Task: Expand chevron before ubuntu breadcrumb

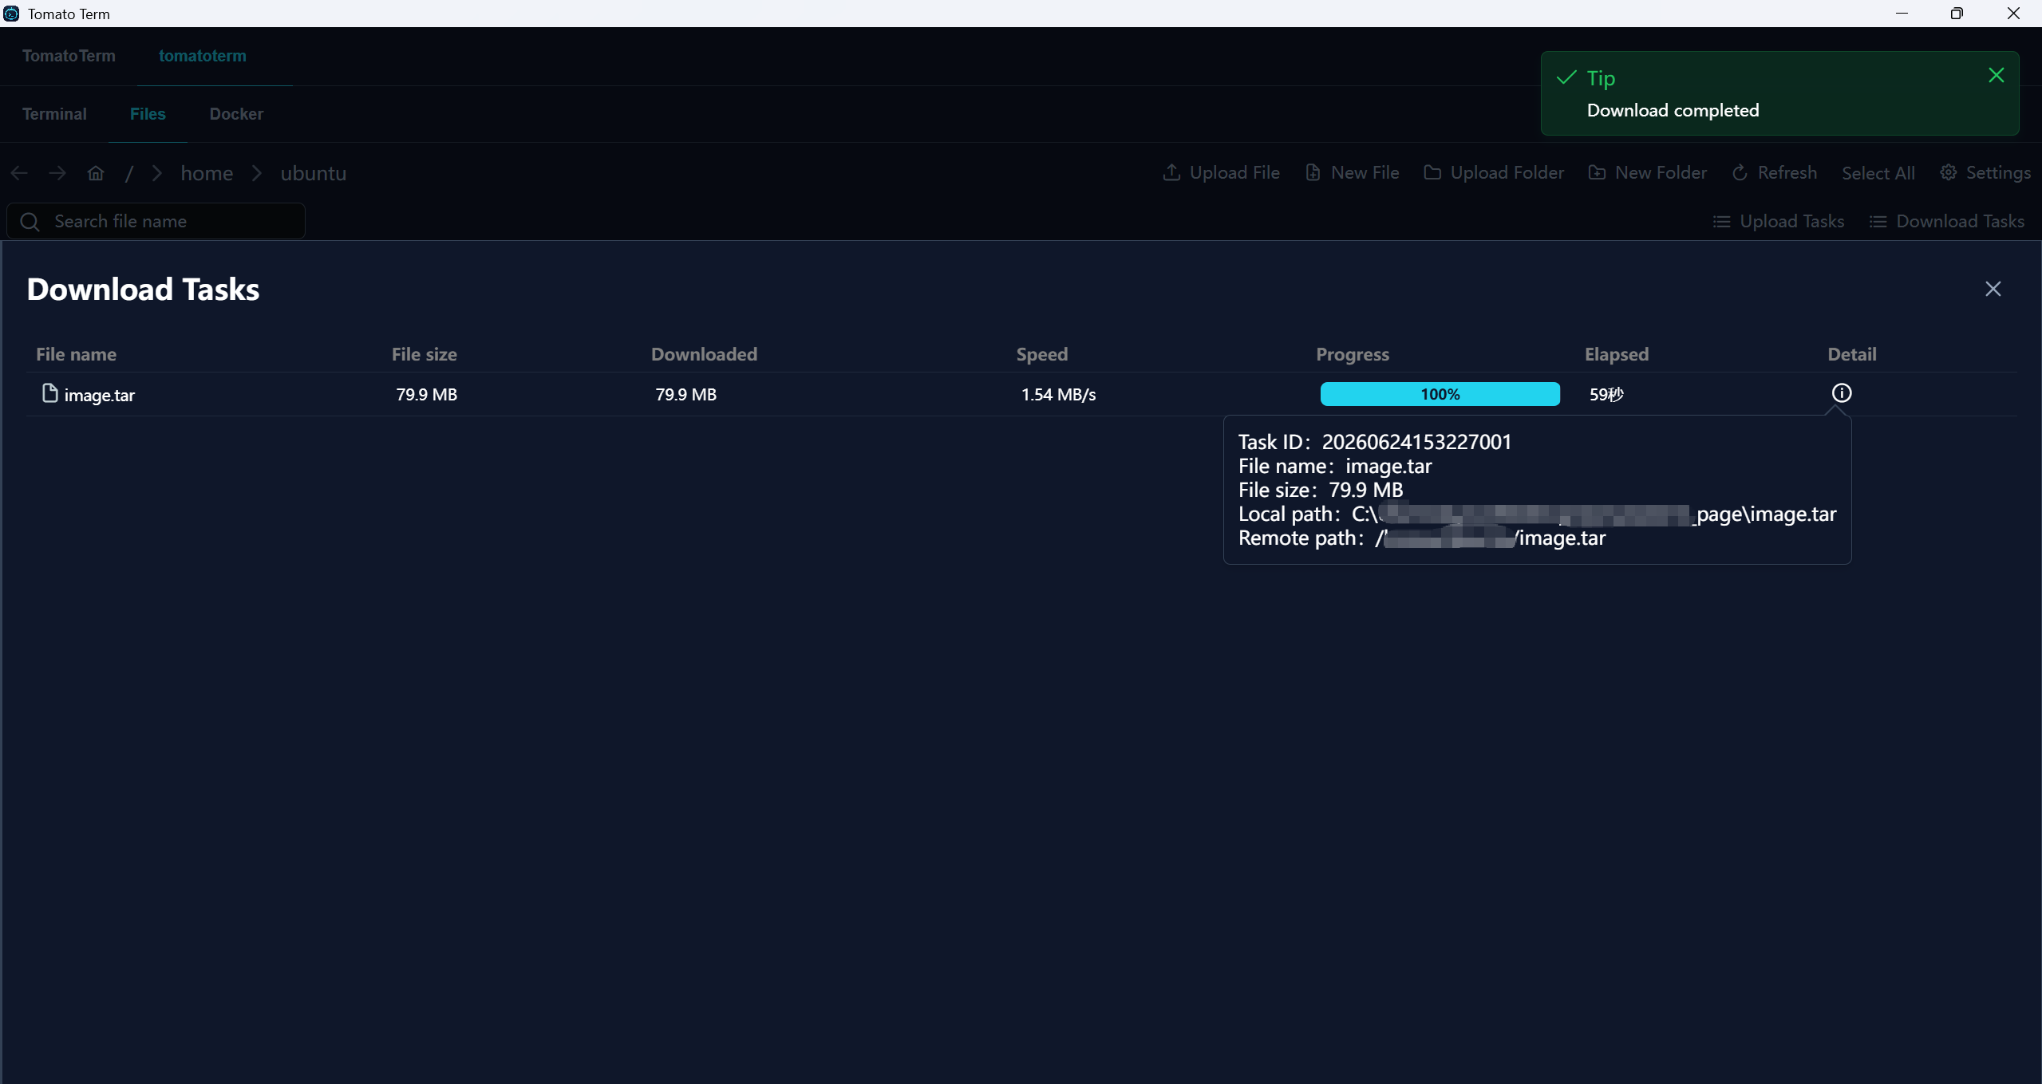Action: click(257, 173)
